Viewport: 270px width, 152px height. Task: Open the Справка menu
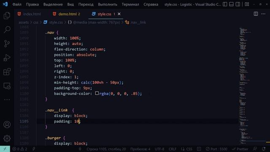pyautogui.click(x=151, y=4)
